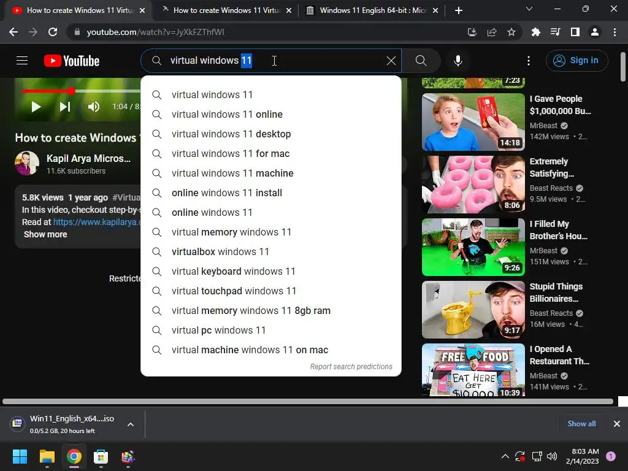Open Microsoft Store from taskbar
This screenshot has width=628, height=471.
101,456
